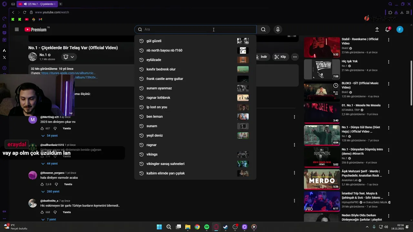Open the account avatar F menu

400,29
